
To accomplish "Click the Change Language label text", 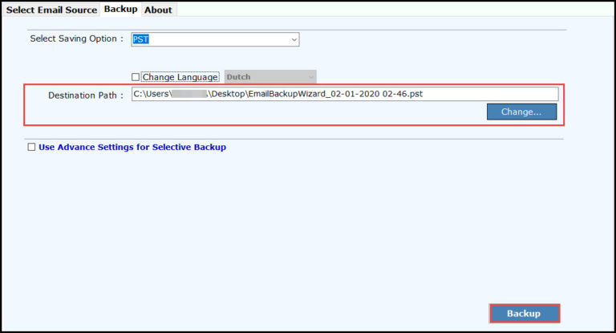I will click(x=180, y=77).
